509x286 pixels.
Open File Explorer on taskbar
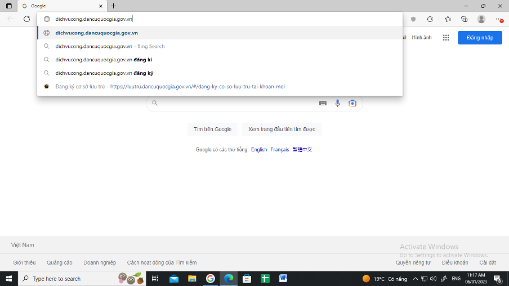click(192, 279)
